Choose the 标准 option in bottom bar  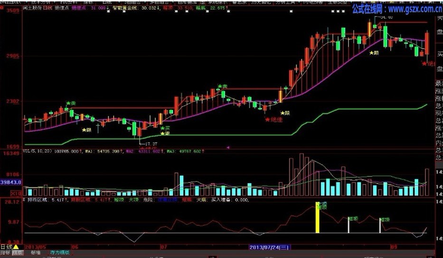(x=36, y=253)
